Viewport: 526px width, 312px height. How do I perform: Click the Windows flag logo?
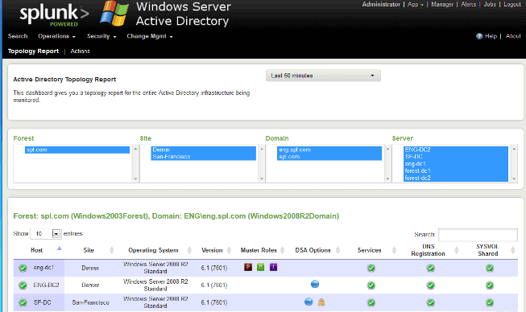point(114,14)
